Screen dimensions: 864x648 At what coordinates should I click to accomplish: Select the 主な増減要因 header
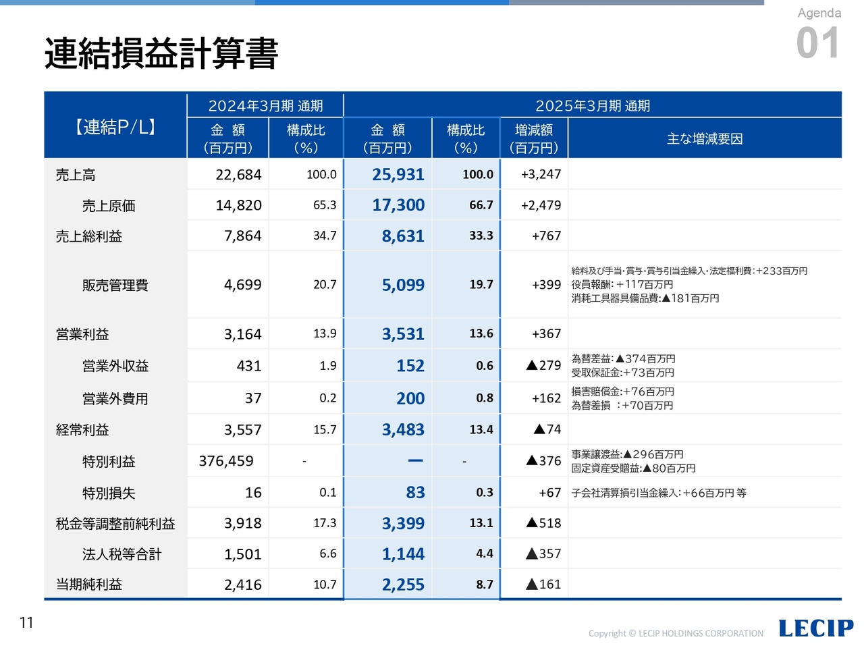pyautogui.click(x=705, y=139)
